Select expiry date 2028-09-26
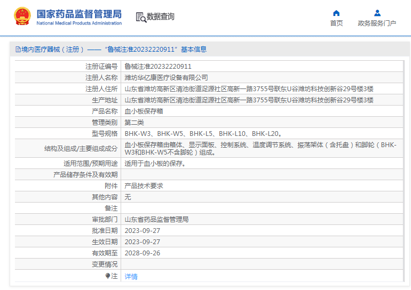The width and height of the screenshot is (411, 290). pos(143,253)
